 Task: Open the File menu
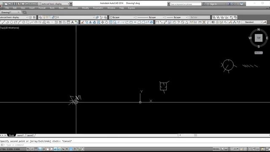(7, 8)
